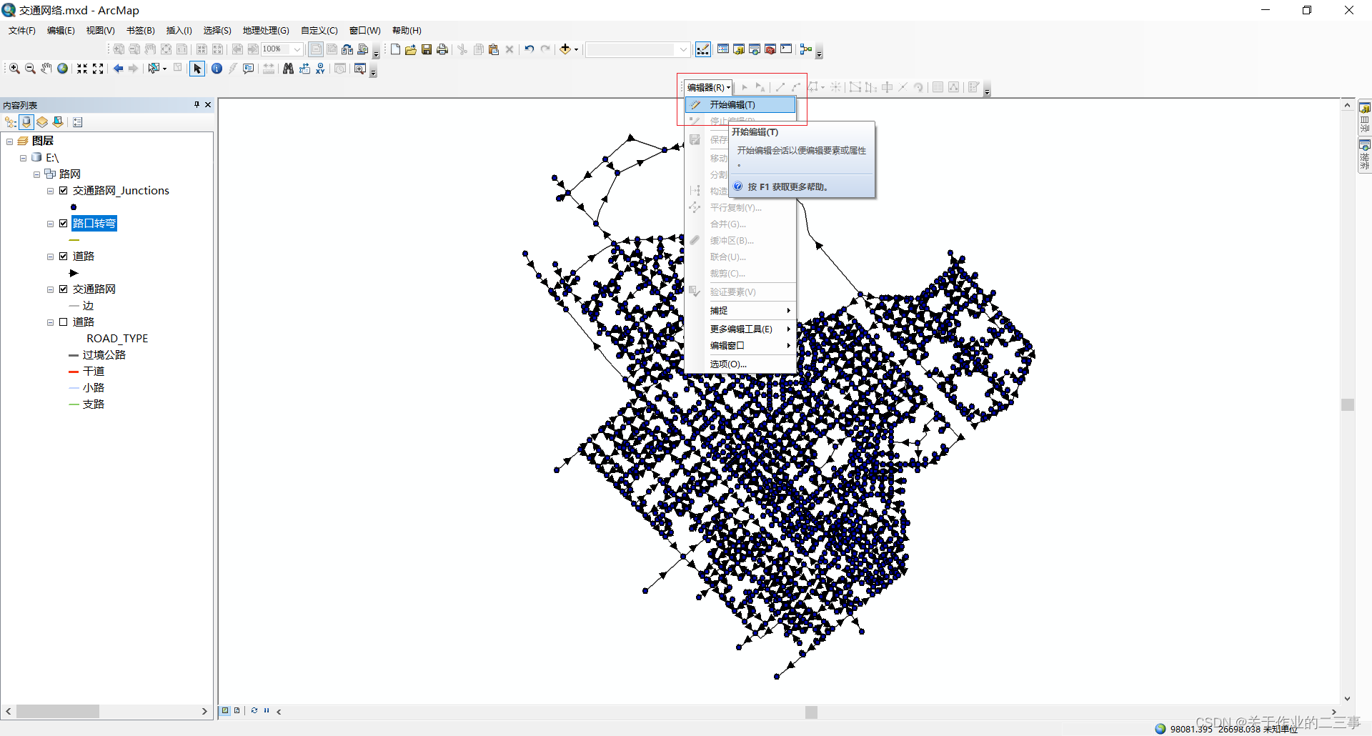Image resolution: width=1372 pixels, height=736 pixels.
Task: Save the map document
Action: [427, 49]
